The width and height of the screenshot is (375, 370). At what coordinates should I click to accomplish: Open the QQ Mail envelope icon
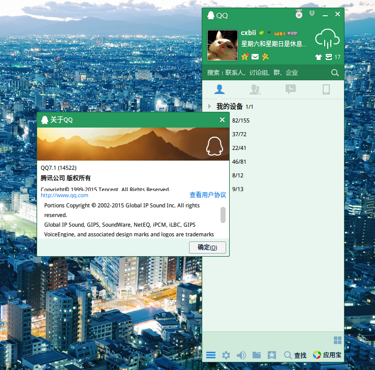coord(255,56)
